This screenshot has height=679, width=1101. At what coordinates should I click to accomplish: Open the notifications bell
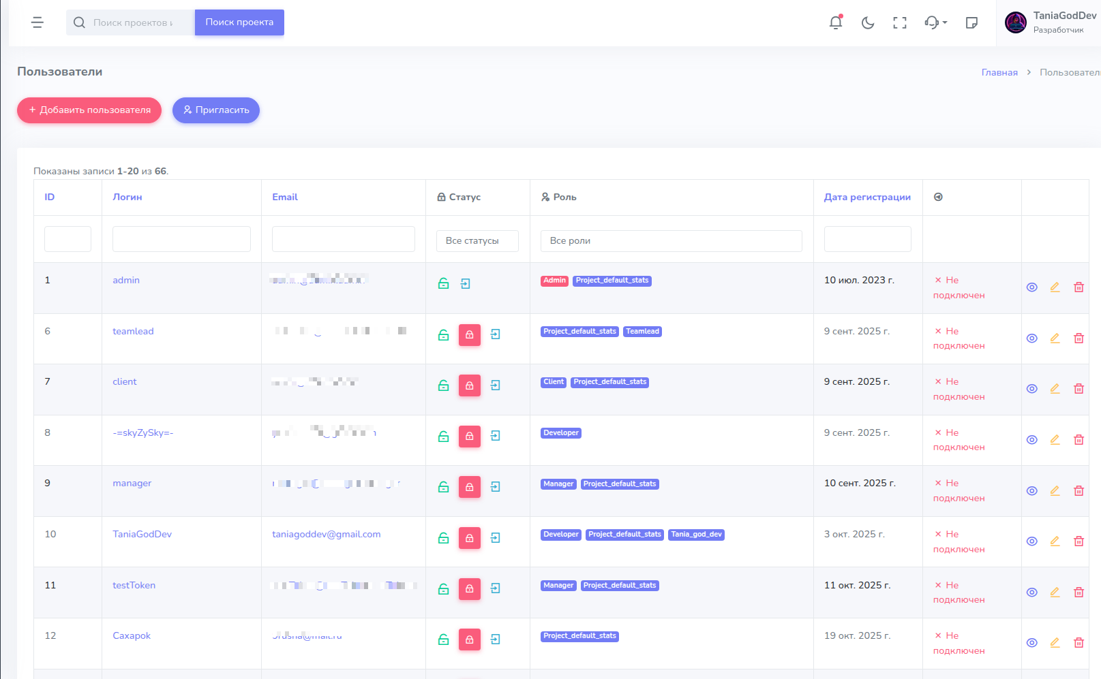pos(835,22)
